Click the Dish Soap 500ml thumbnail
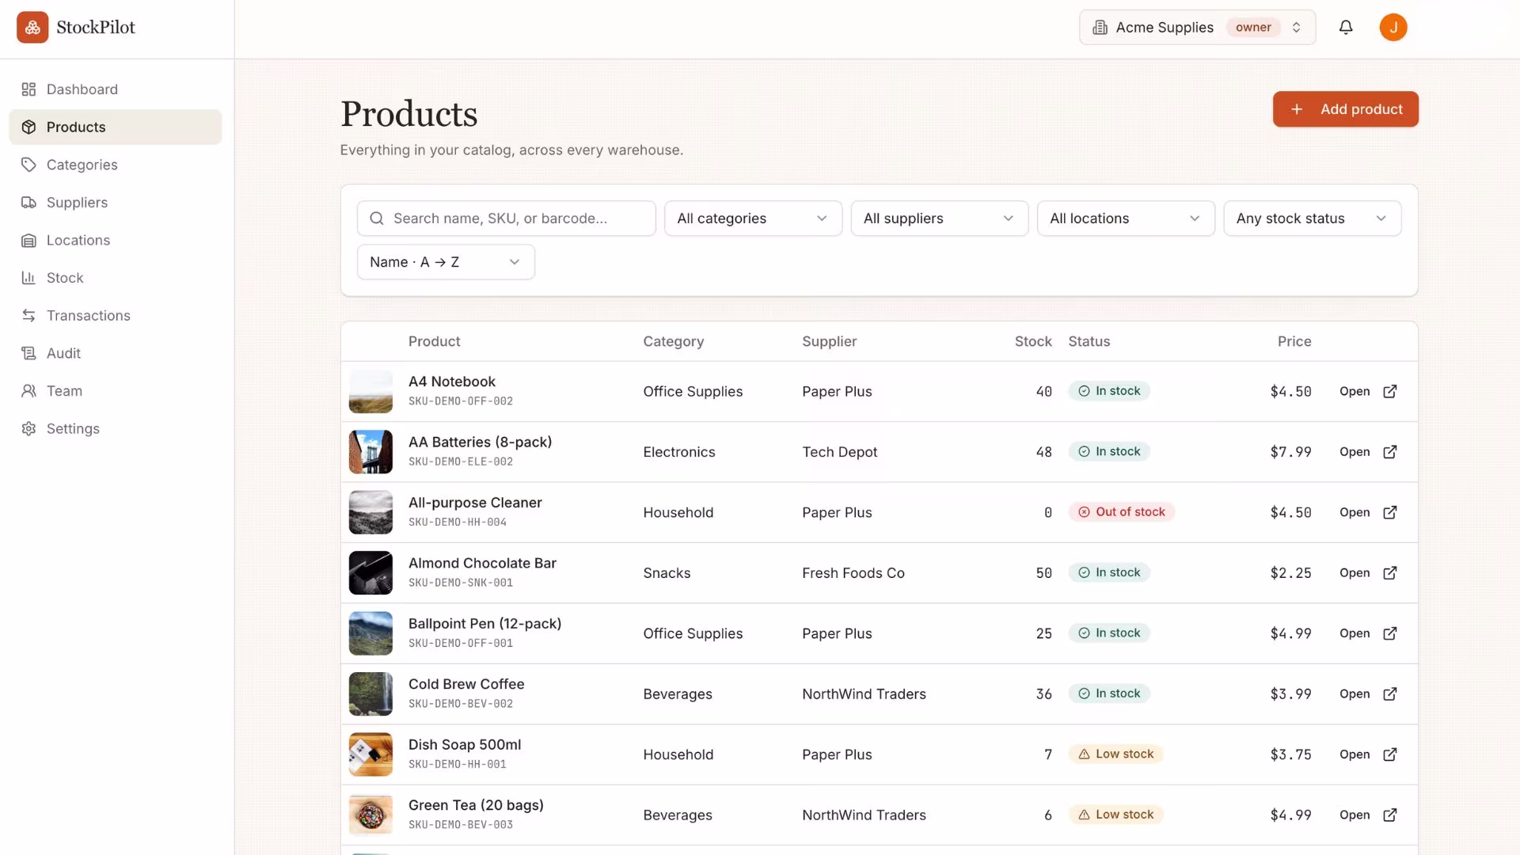Image resolution: width=1520 pixels, height=855 pixels. tap(370, 754)
